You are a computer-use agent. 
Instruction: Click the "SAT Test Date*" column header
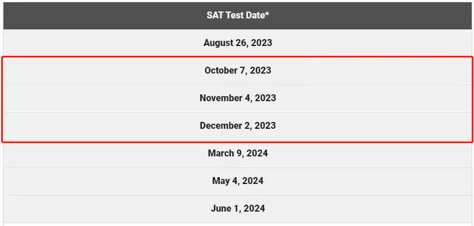[x=238, y=16]
